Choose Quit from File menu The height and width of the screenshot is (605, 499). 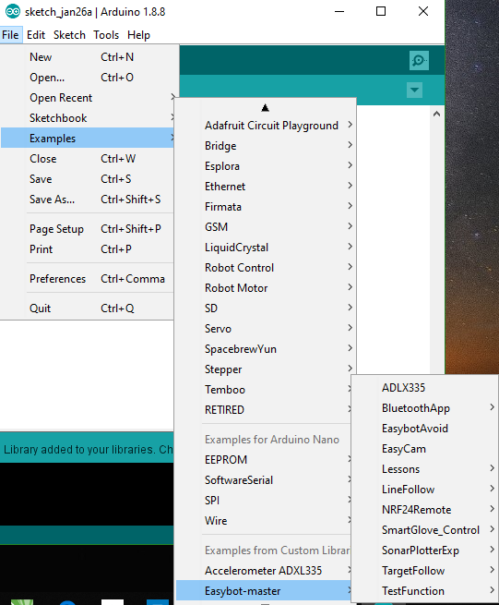[88, 308]
